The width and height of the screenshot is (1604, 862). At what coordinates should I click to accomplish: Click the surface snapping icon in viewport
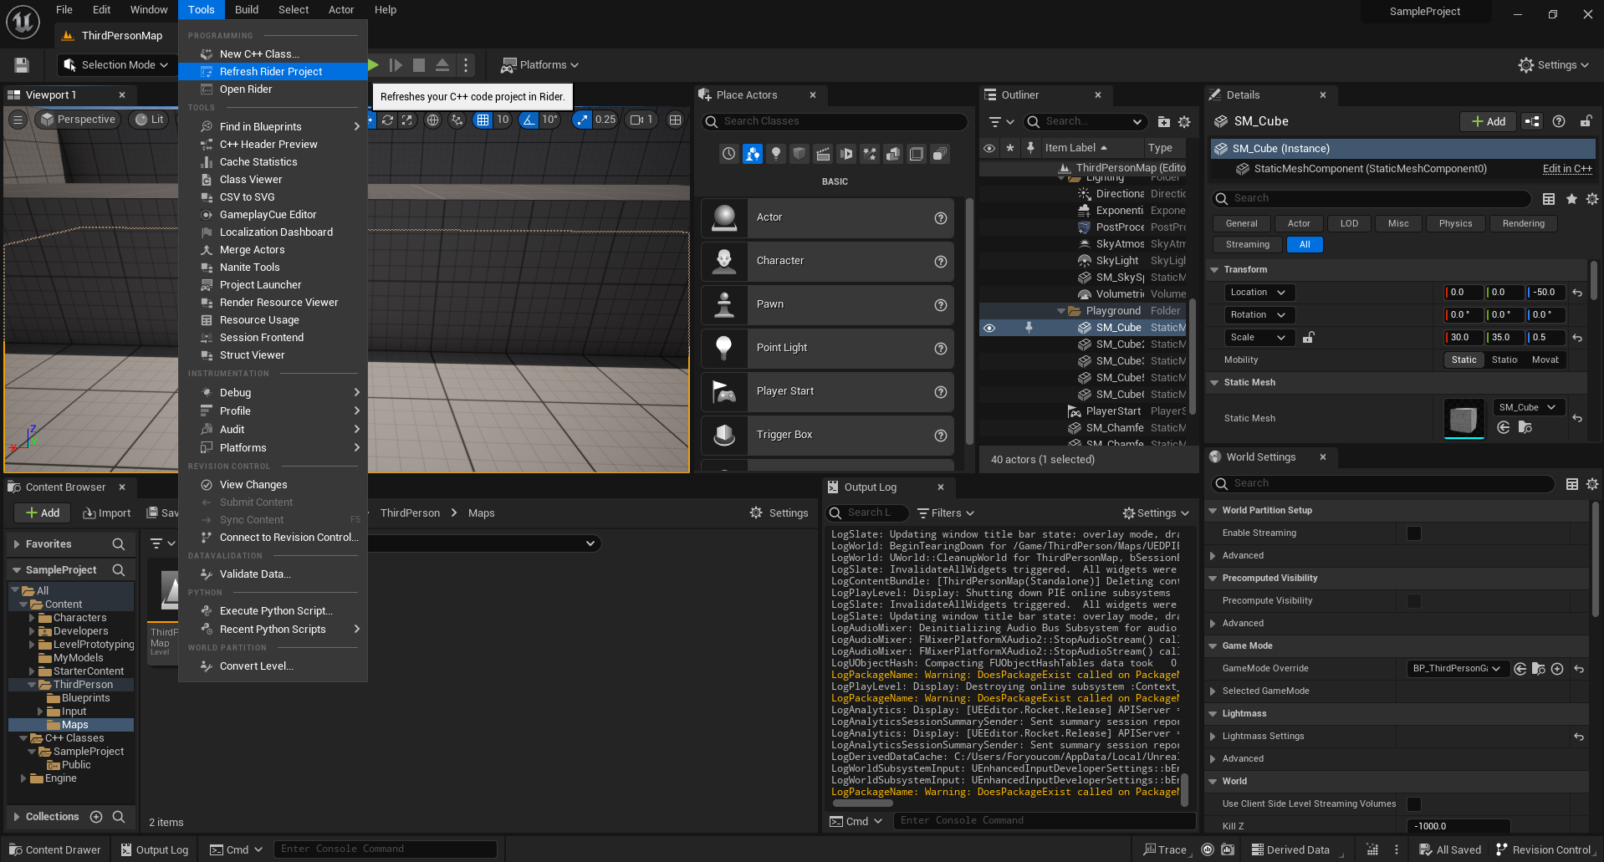pos(457,120)
